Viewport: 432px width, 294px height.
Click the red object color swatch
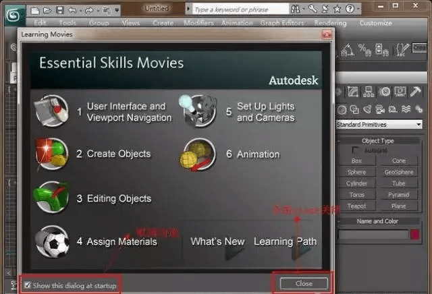point(415,235)
